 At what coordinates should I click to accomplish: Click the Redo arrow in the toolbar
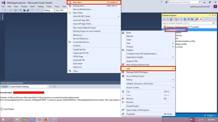click(38, 10)
